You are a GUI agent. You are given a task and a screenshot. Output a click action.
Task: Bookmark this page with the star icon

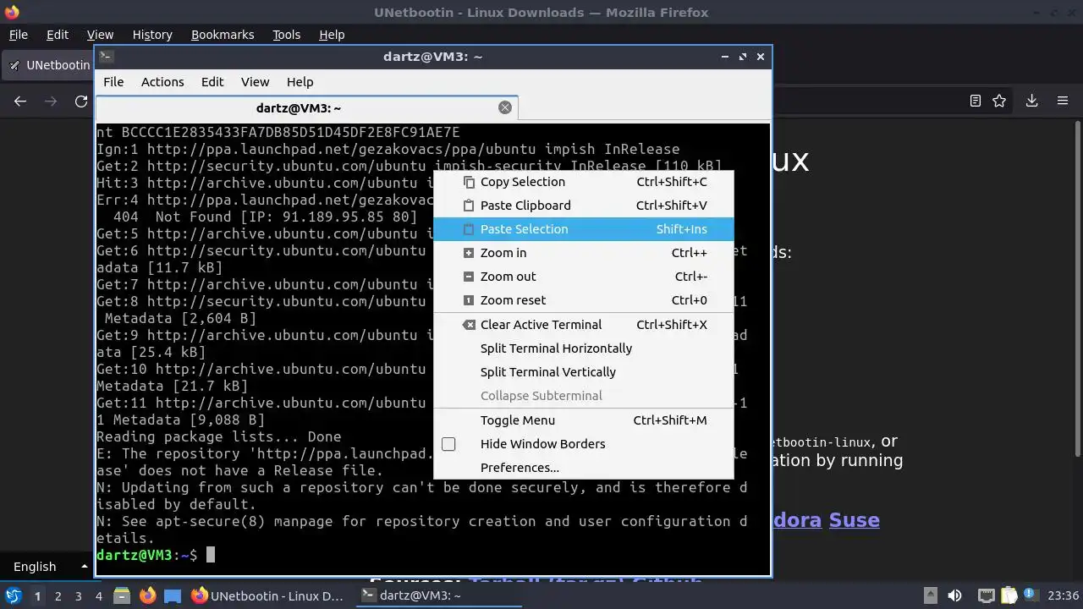pos(999,101)
